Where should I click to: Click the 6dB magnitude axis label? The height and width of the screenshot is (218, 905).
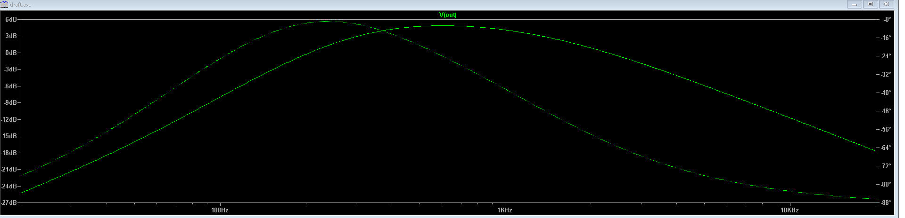(x=11, y=19)
